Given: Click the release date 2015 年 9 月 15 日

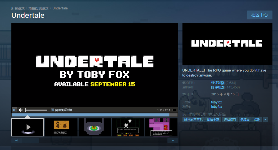Looking at the screenshot, I should pos(225,94).
